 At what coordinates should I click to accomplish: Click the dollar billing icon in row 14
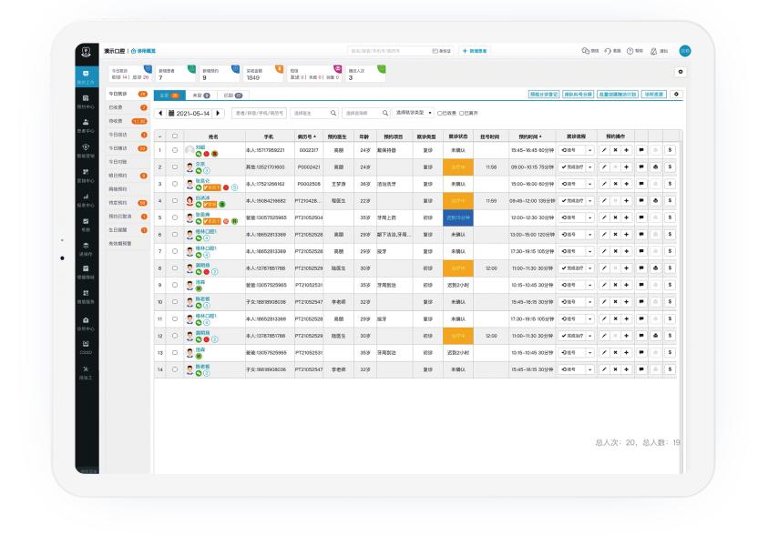pyautogui.click(x=670, y=369)
